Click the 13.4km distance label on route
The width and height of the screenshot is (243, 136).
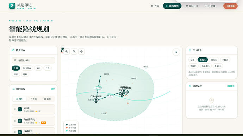[98, 88]
